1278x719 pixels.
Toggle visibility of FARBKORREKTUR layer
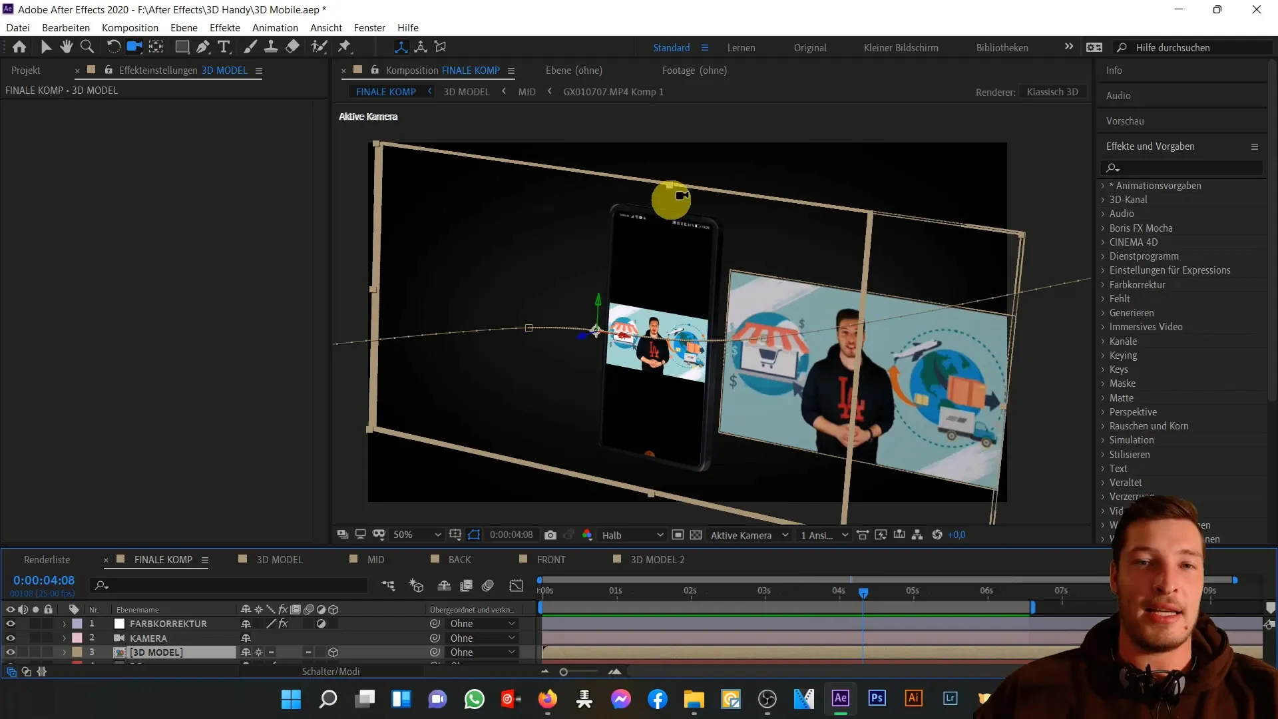(10, 623)
